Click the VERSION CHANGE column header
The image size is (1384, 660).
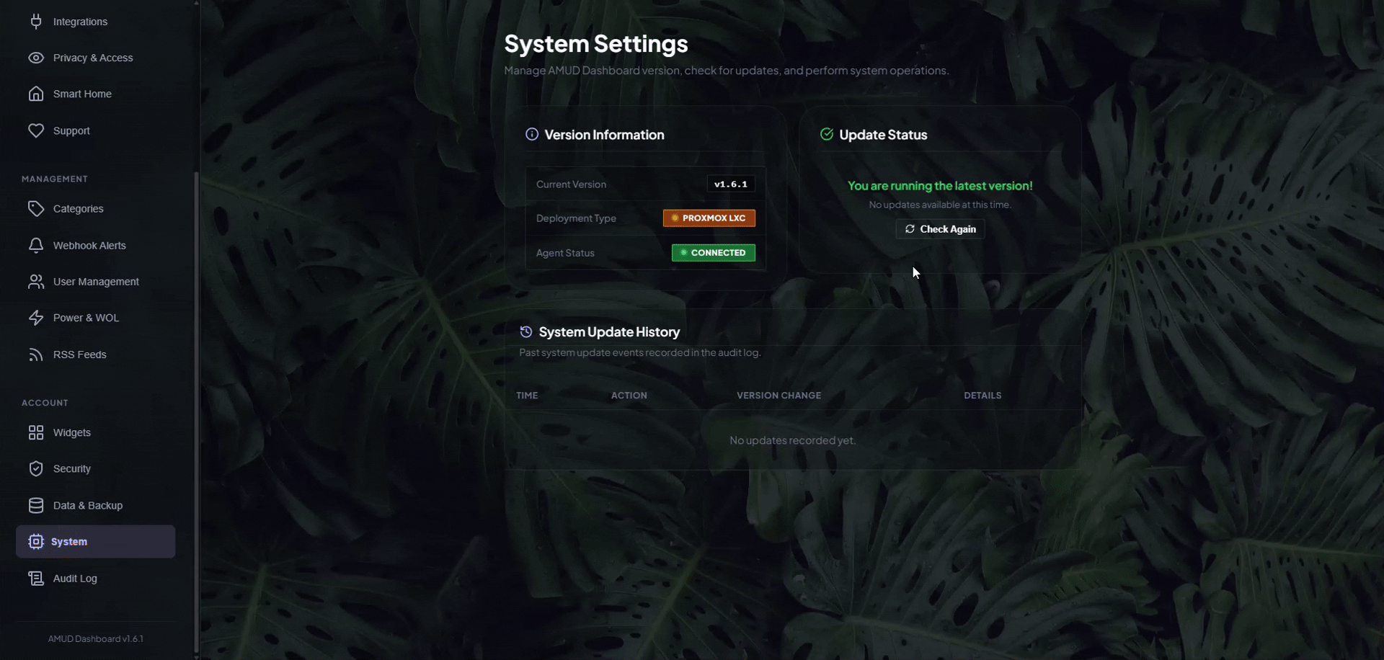click(778, 396)
